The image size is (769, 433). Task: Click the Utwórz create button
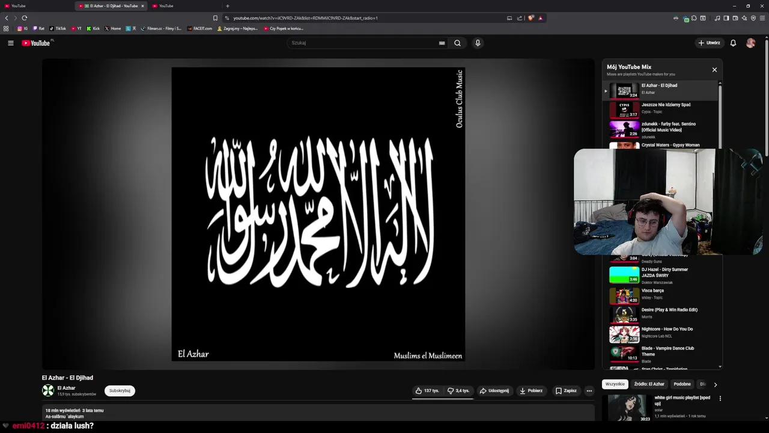coord(709,43)
